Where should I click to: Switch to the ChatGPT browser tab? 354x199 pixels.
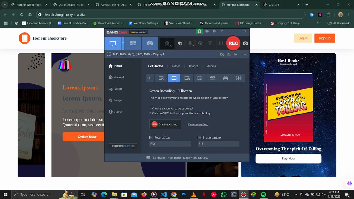(x=281, y=5)
